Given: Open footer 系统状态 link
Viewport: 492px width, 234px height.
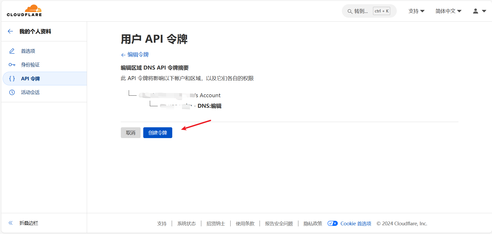Looking at the screenshot, I should coord(187,223).
